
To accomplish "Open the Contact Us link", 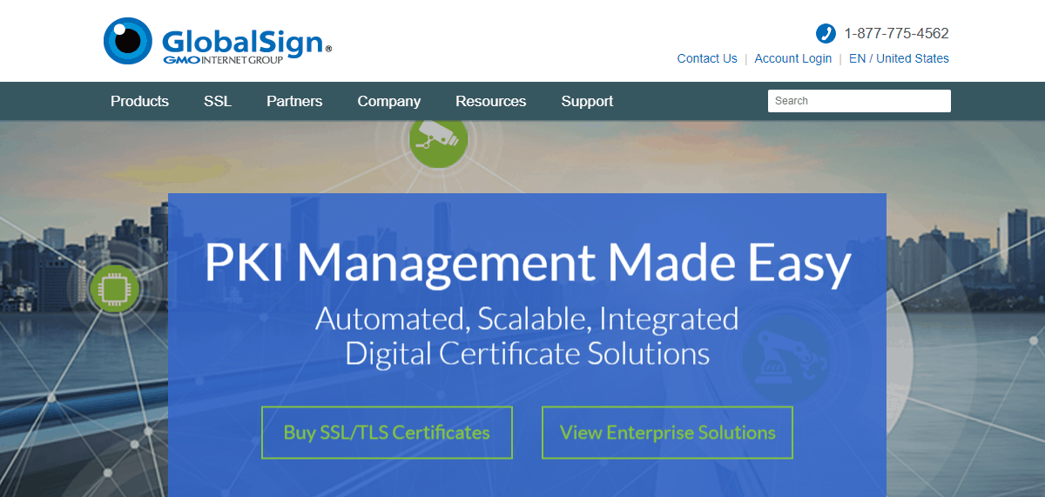I will point(707,58).
